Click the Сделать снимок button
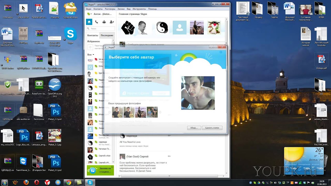 pyautogui.click(x=212, y=128)
